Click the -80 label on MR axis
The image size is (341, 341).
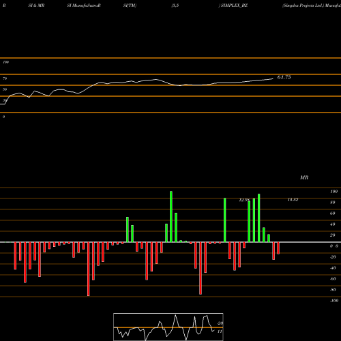tap(333, 290)
